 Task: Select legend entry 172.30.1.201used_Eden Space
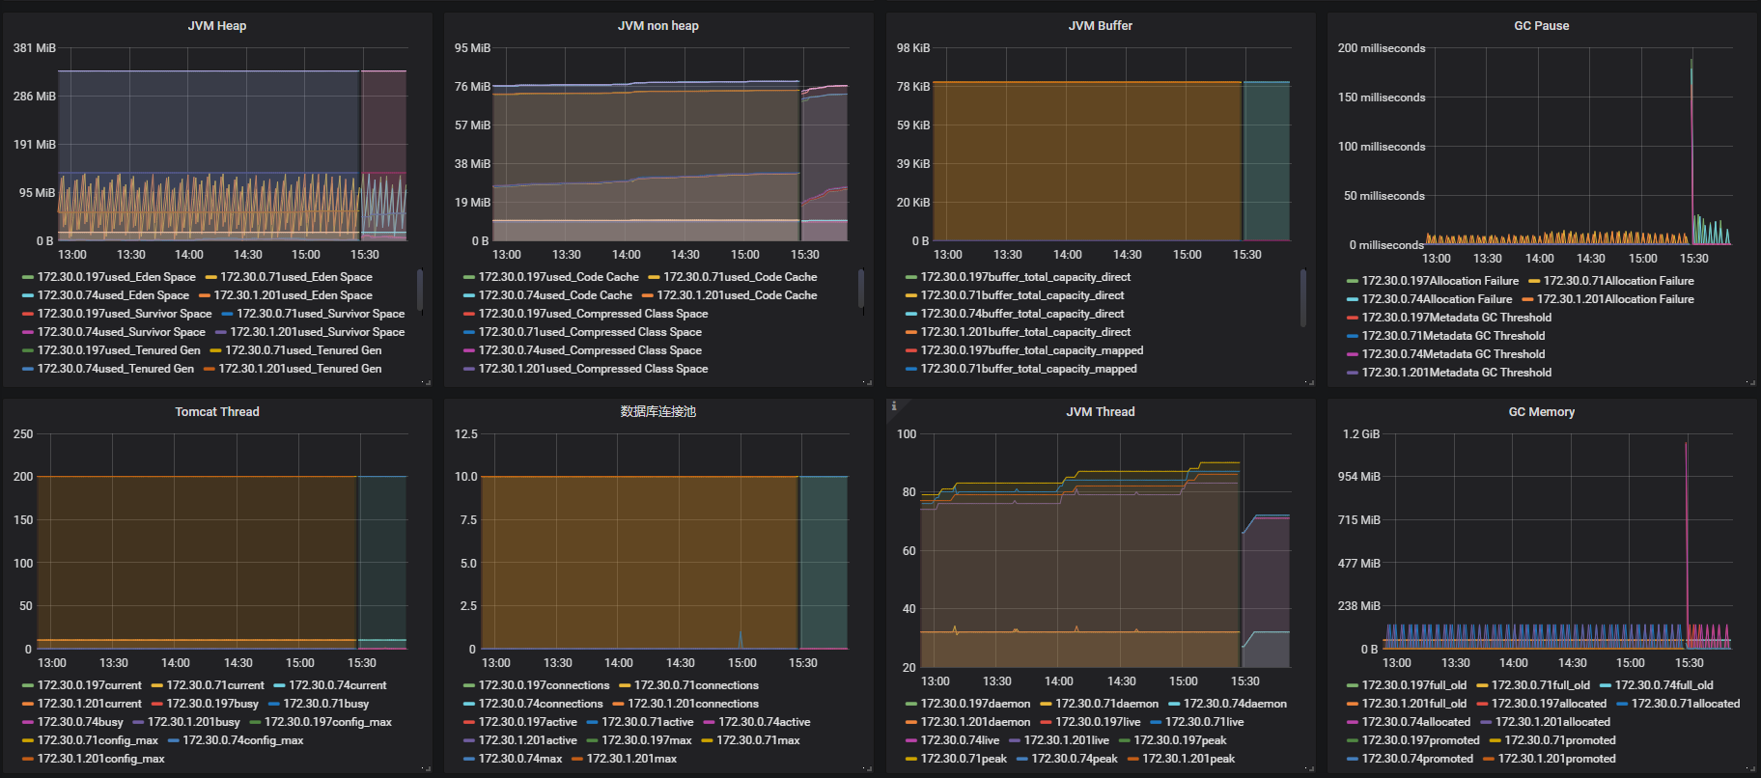tap(293, 295)
